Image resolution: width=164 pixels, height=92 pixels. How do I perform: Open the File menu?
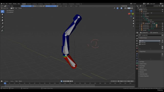[x=4, y=4]
